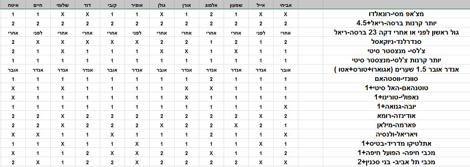This screenshot has height=167, width=470.
Task: Select אביחי's prediction for מצ'אפ מסי-רונאלדו
Action: (x=286, y=14)
